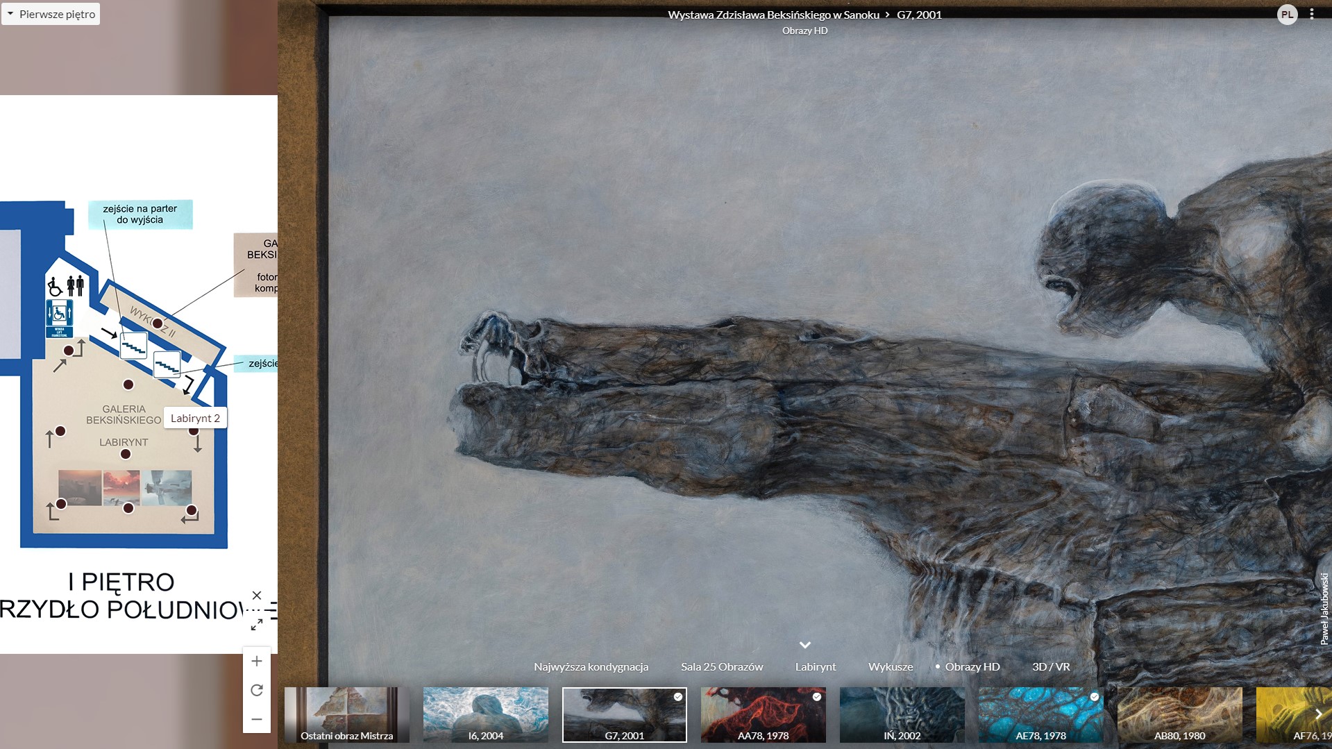This screenshot has width=1332, height=749.
Task: Zoom out on the floor map
Action: tap(256, 719)
